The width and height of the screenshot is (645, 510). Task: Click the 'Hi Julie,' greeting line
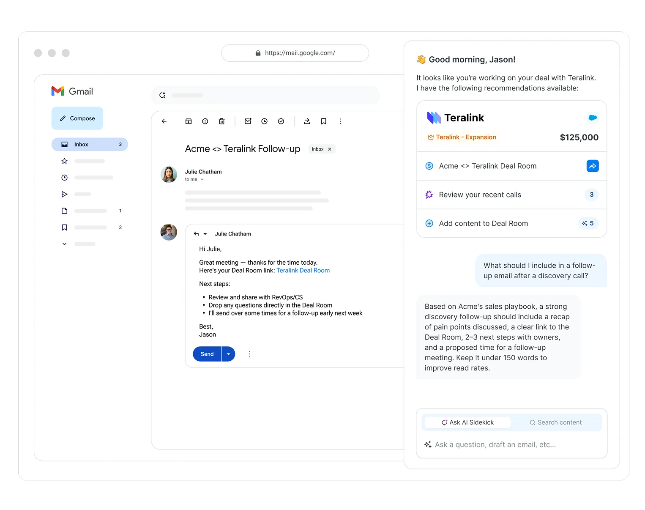point(210,249)
